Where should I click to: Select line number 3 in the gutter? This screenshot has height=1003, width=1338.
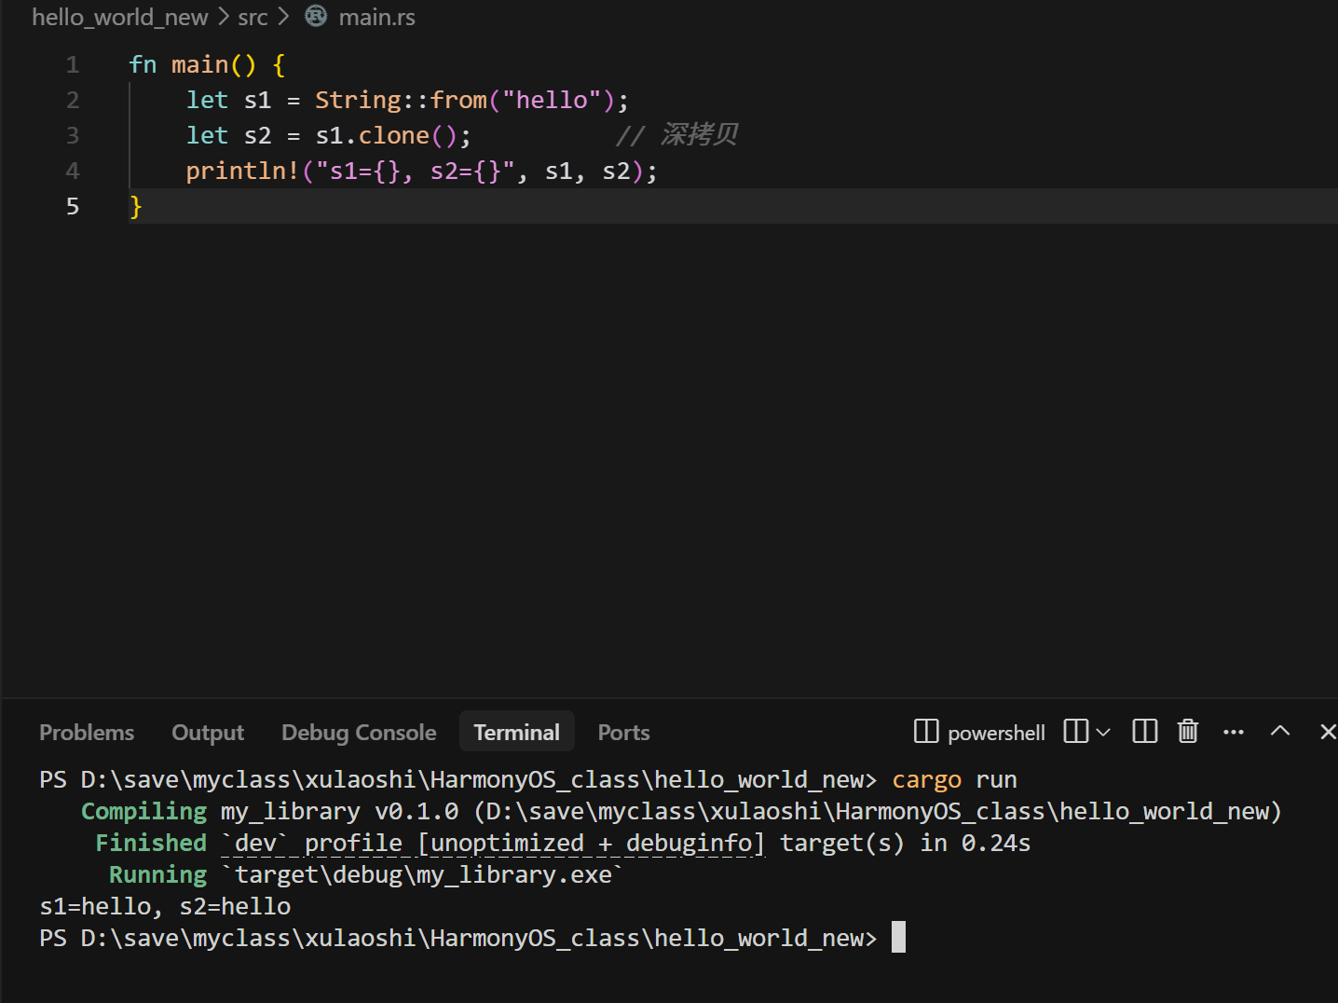click(73, 135)
